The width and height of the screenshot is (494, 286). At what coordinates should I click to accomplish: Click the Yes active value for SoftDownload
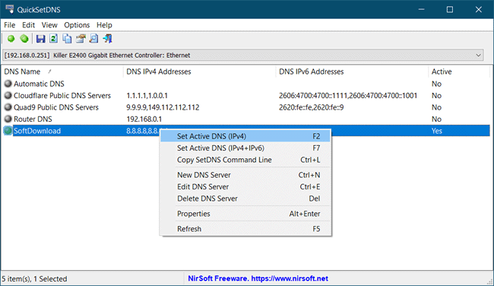click(437, 131)
